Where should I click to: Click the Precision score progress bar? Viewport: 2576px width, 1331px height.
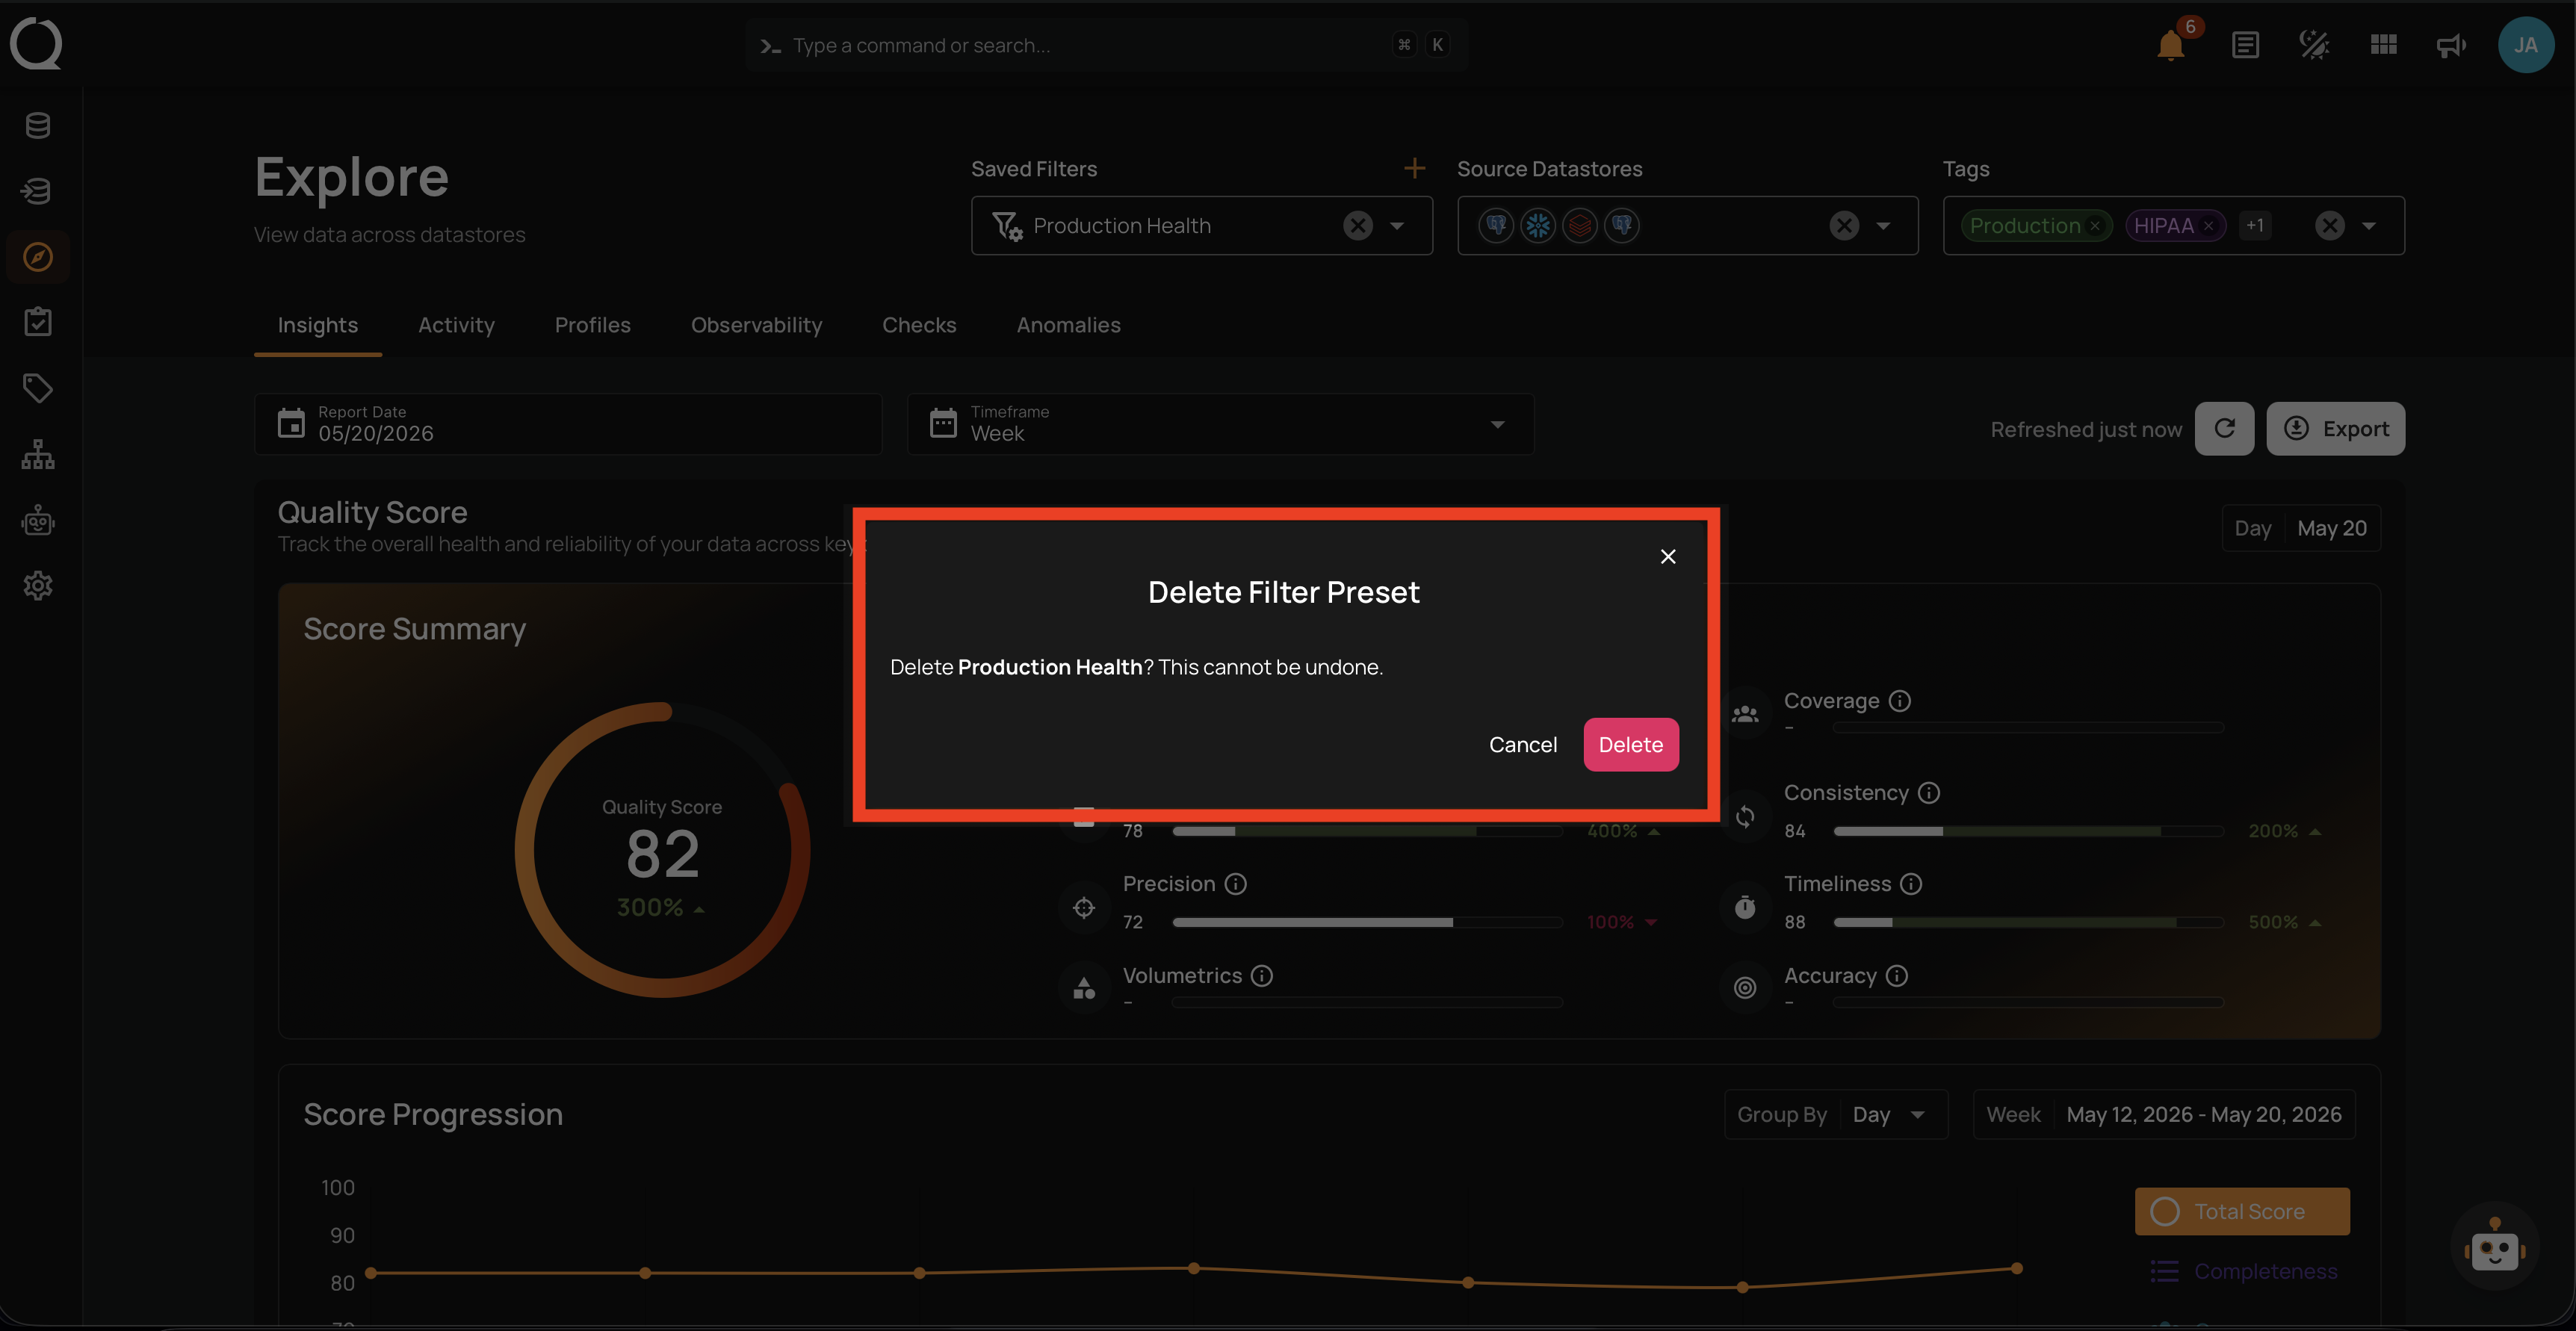(x=1367, y=922)
